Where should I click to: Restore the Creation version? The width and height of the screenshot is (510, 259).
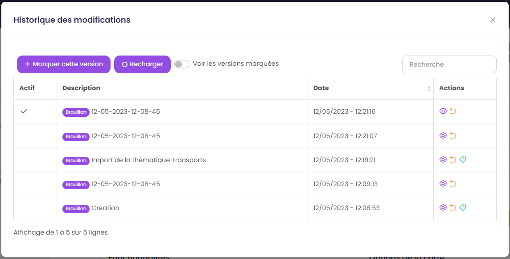click(453, 207)
